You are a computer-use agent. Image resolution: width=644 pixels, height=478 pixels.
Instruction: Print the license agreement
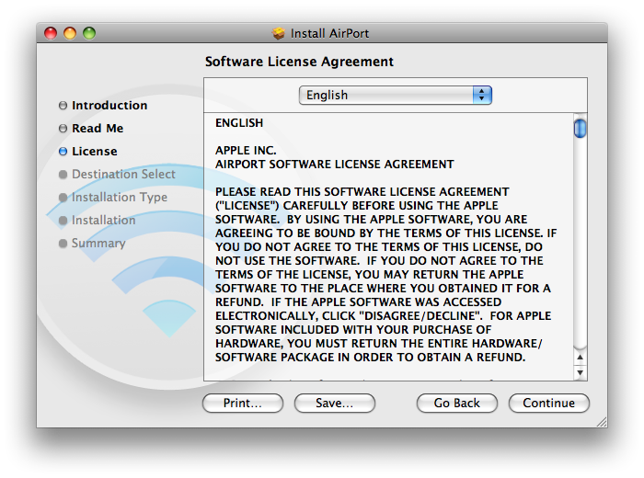click(243, 404)
